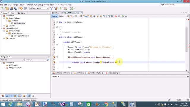Screen dimensions: 190x107
Task: Toggle Rectangular Selection icon in editor toolbar
Action: (x=94, y=16)
